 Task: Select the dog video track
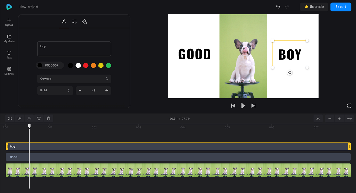tap(178, 170)
